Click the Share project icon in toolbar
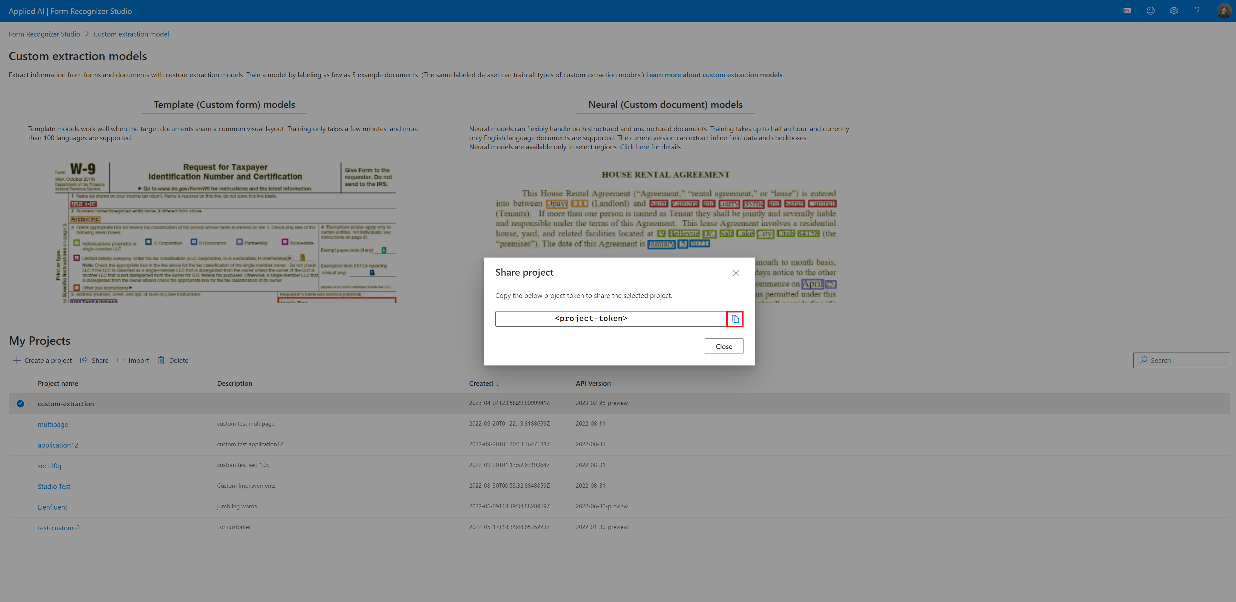 [x=84, y=360]
